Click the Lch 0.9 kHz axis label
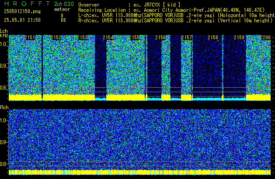This screenshot has width=275, height=179. [x=3, y=66]
